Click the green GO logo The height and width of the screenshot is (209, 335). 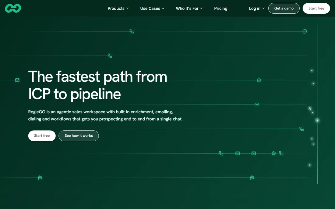[13, 8]
